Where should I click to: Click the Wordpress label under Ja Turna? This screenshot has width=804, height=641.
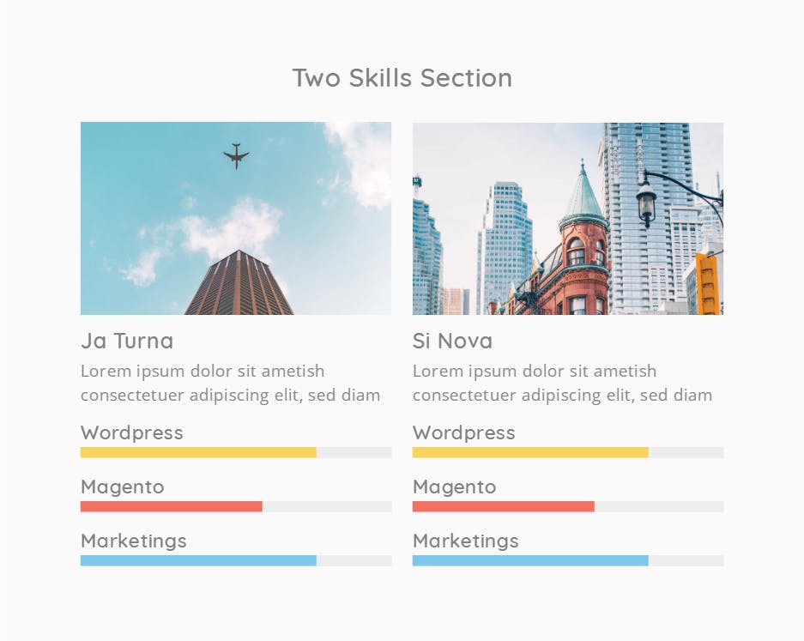click(x=132, y=432)
